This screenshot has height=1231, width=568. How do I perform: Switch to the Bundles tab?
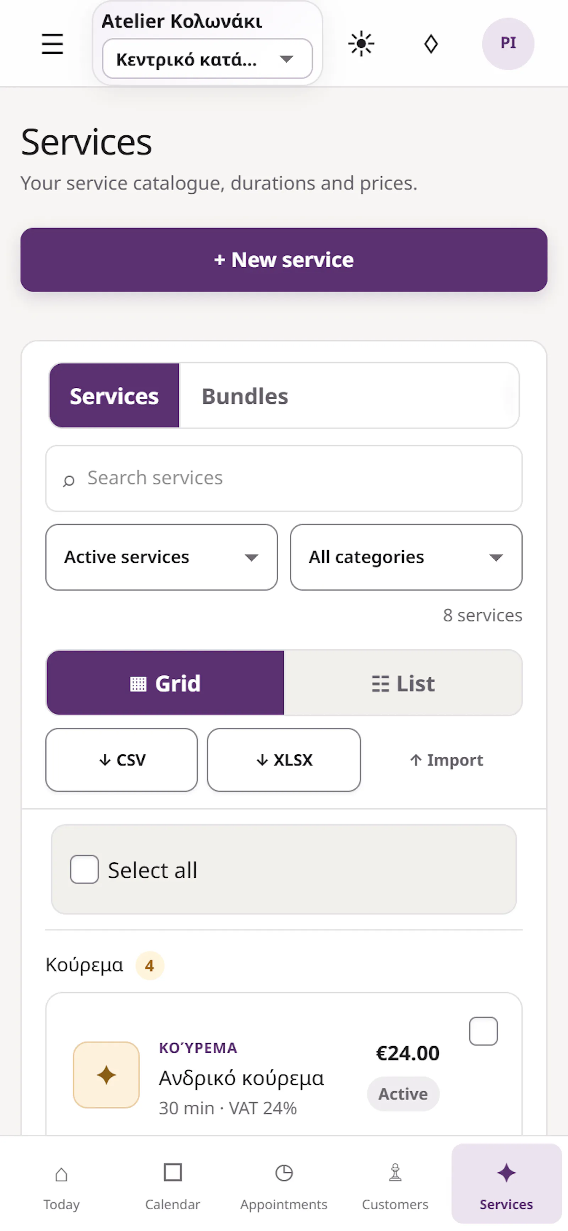point(245,396)
